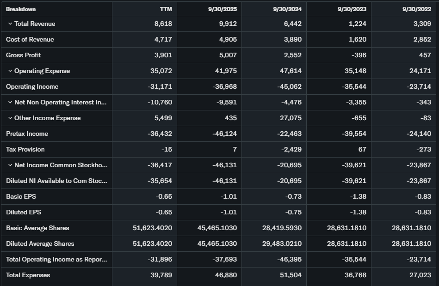Expand Net Non Operating Interest row chevron
Image resolution: width=439 pixels, height=286 pixels.
(10, 103)
